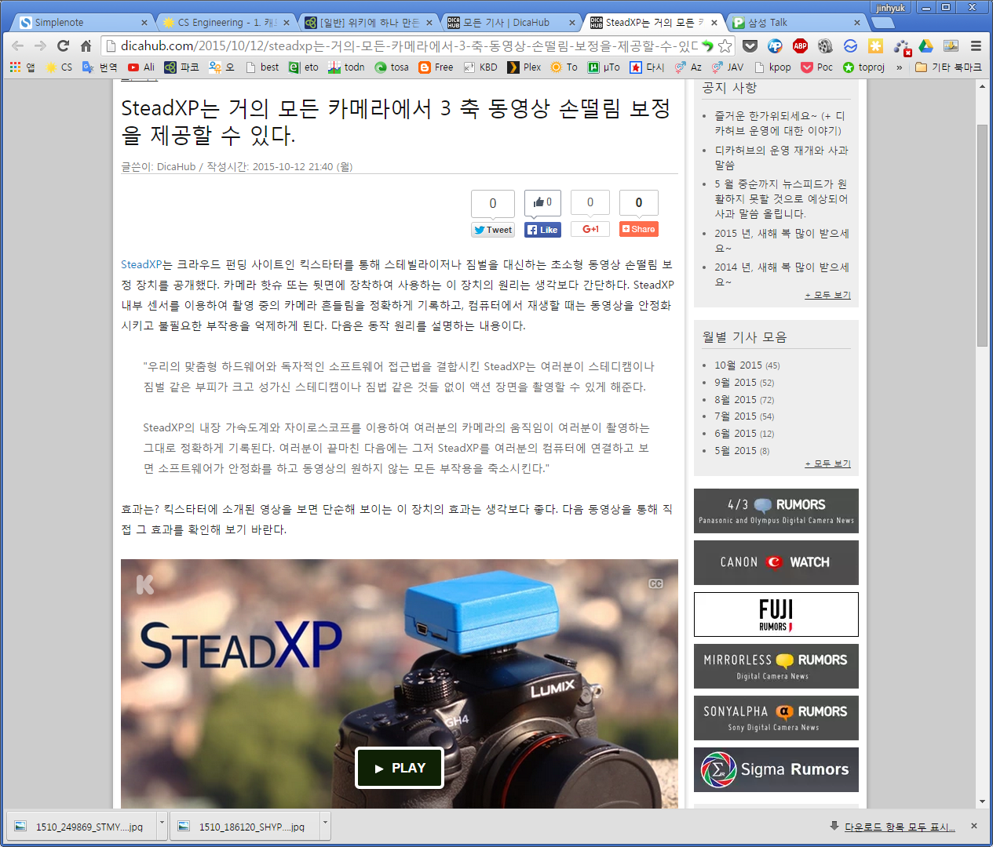
Task: Click the Google Drive extension icon
Action: (x=926, y=46)
